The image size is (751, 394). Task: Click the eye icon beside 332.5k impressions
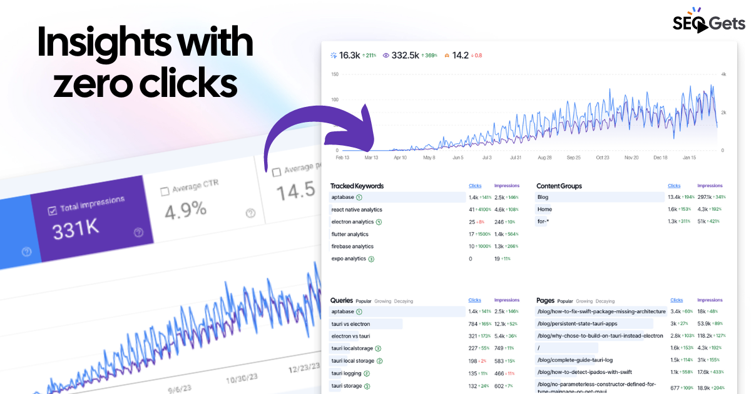(386, 56)
